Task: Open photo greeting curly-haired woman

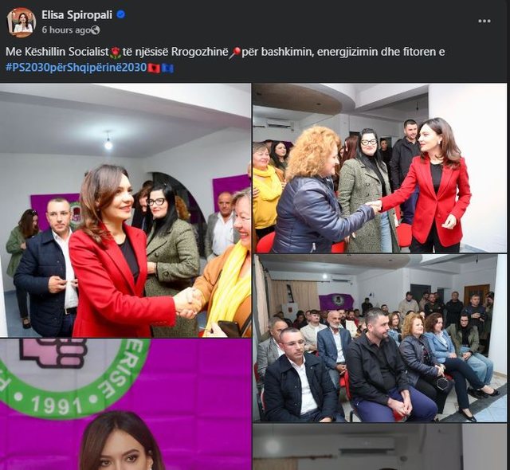Action: tap(379, 168)
